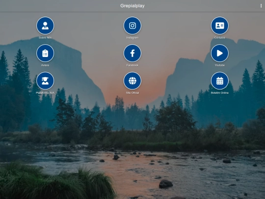Open the Boletim Online calendar icon
The width and height of the screenshot is (265, 199).
(x=220, y=81)
